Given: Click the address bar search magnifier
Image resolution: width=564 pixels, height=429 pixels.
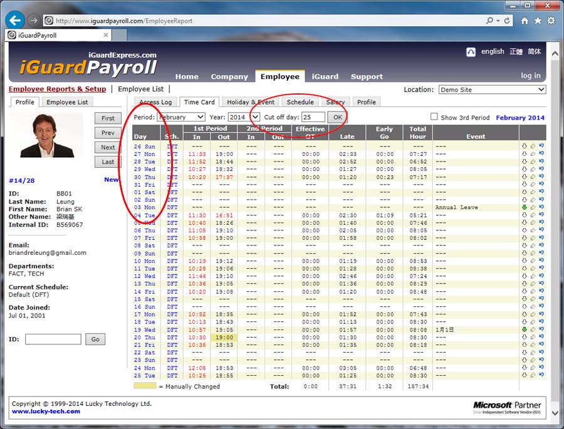Looking at the screenshot, I should tap(489, 21).
